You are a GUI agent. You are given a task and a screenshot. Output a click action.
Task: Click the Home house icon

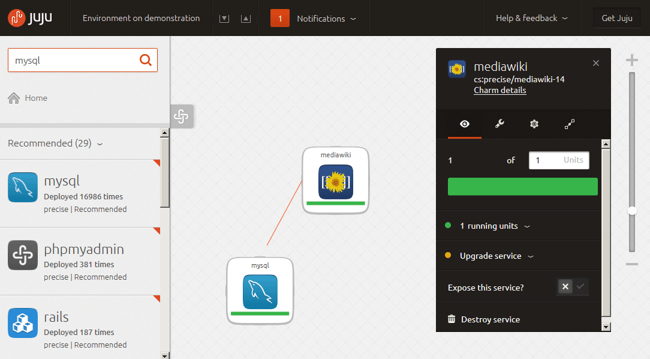(14, 98)
